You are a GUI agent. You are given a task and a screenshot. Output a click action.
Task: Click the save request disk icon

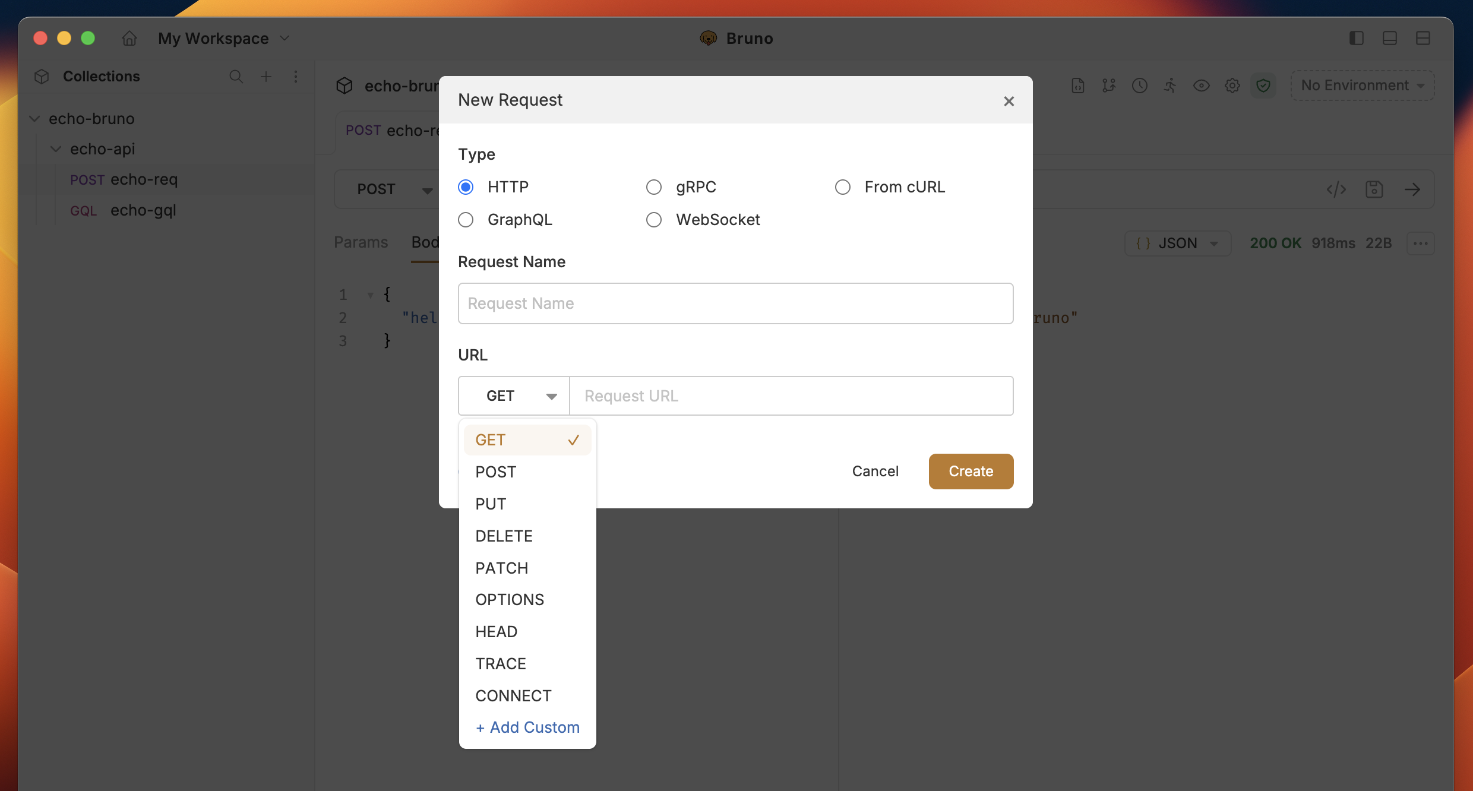pyautogui.click(x=1374, y=189)
